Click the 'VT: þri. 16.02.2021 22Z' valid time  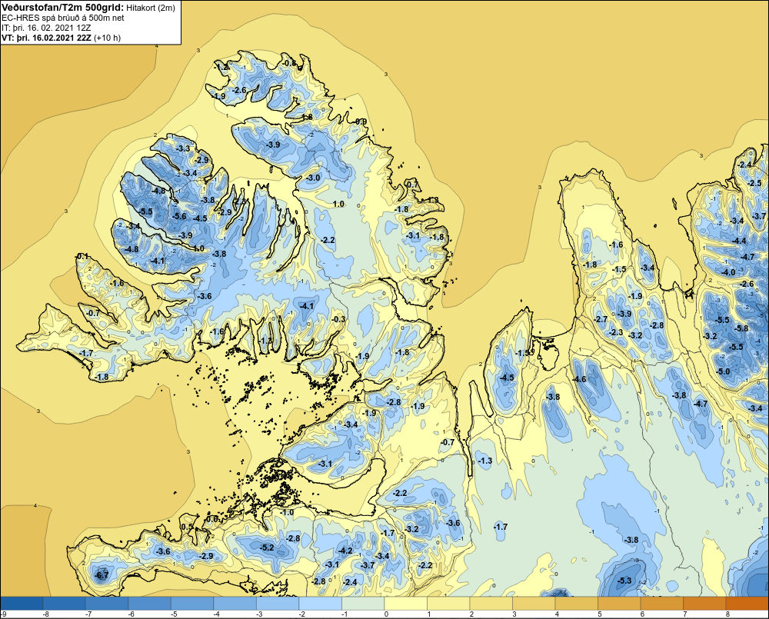point(45,37)
